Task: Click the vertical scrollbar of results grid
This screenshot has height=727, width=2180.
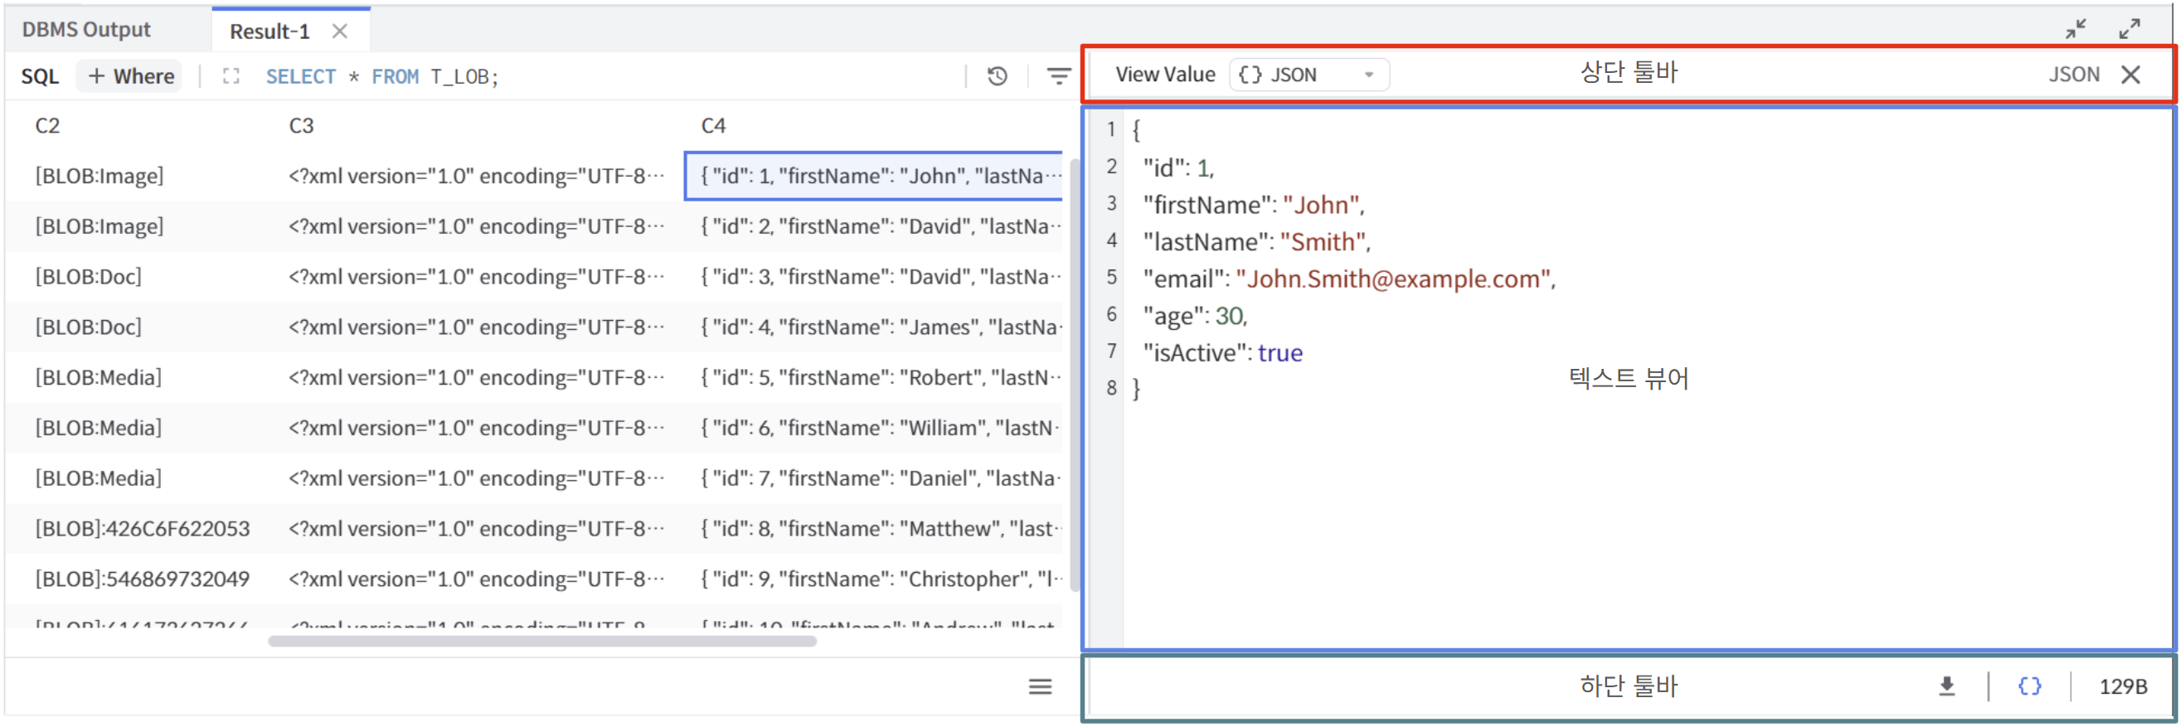Action: [1074, 372]
